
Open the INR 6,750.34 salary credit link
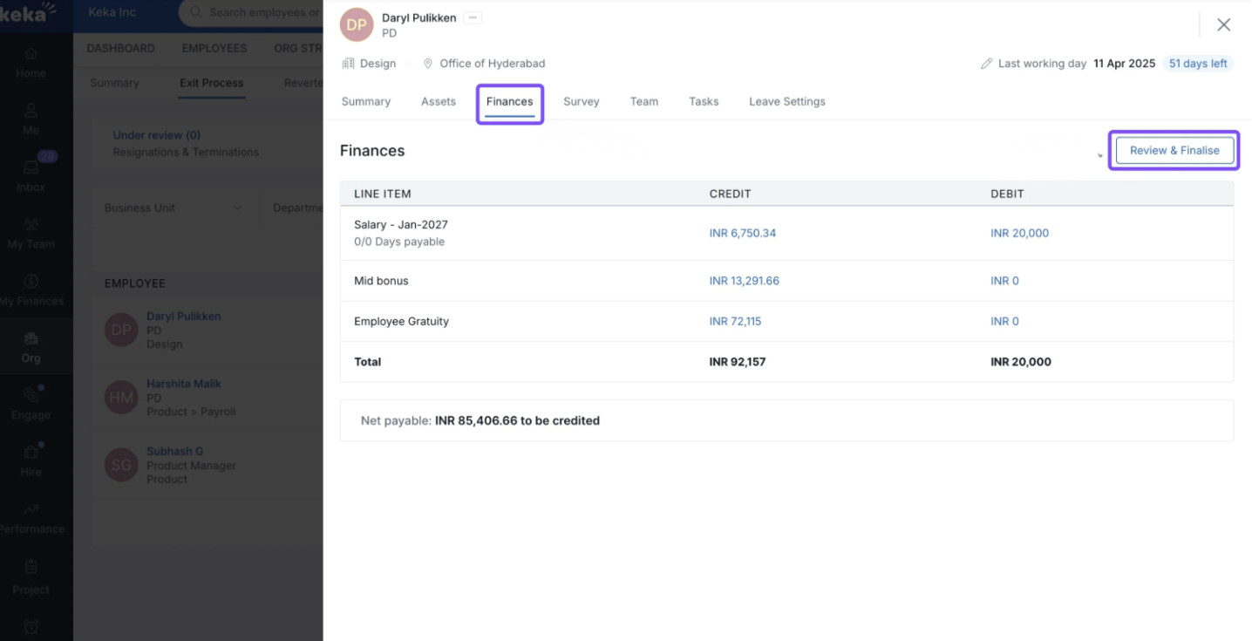click(x=742, y=233)
